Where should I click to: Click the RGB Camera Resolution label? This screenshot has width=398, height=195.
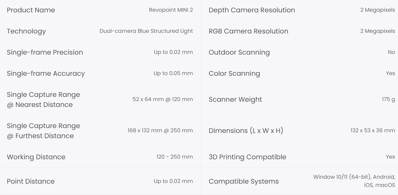[x=249, y=31]
